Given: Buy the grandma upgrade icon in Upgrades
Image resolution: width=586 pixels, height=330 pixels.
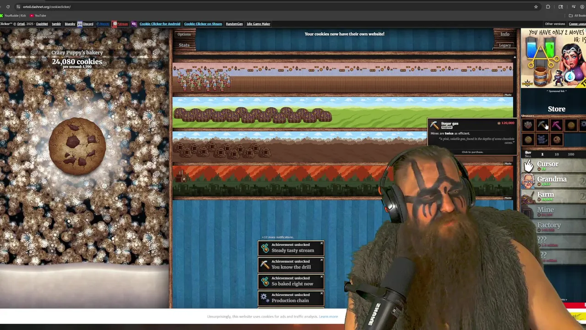Looking at the screenshot, I should (x=528, y=125).
